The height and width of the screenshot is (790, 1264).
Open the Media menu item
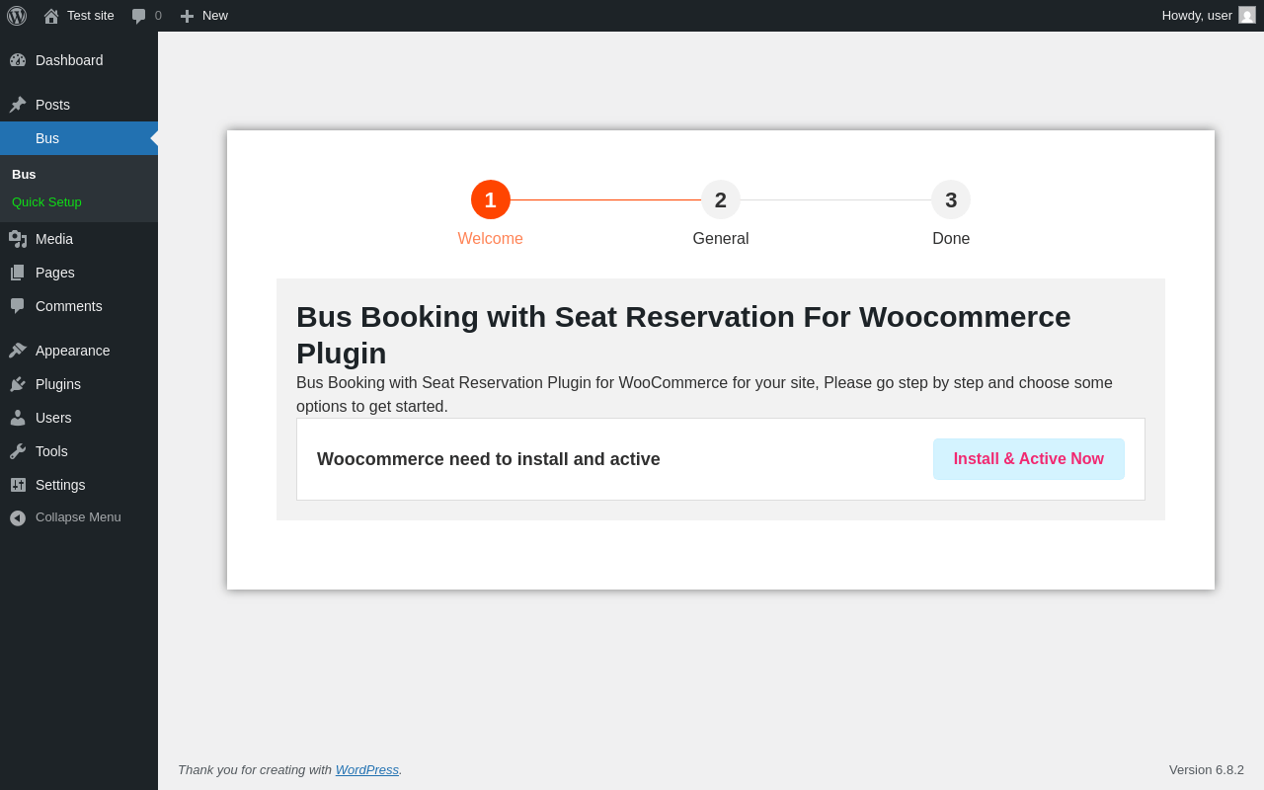click(x=79, y=239)
